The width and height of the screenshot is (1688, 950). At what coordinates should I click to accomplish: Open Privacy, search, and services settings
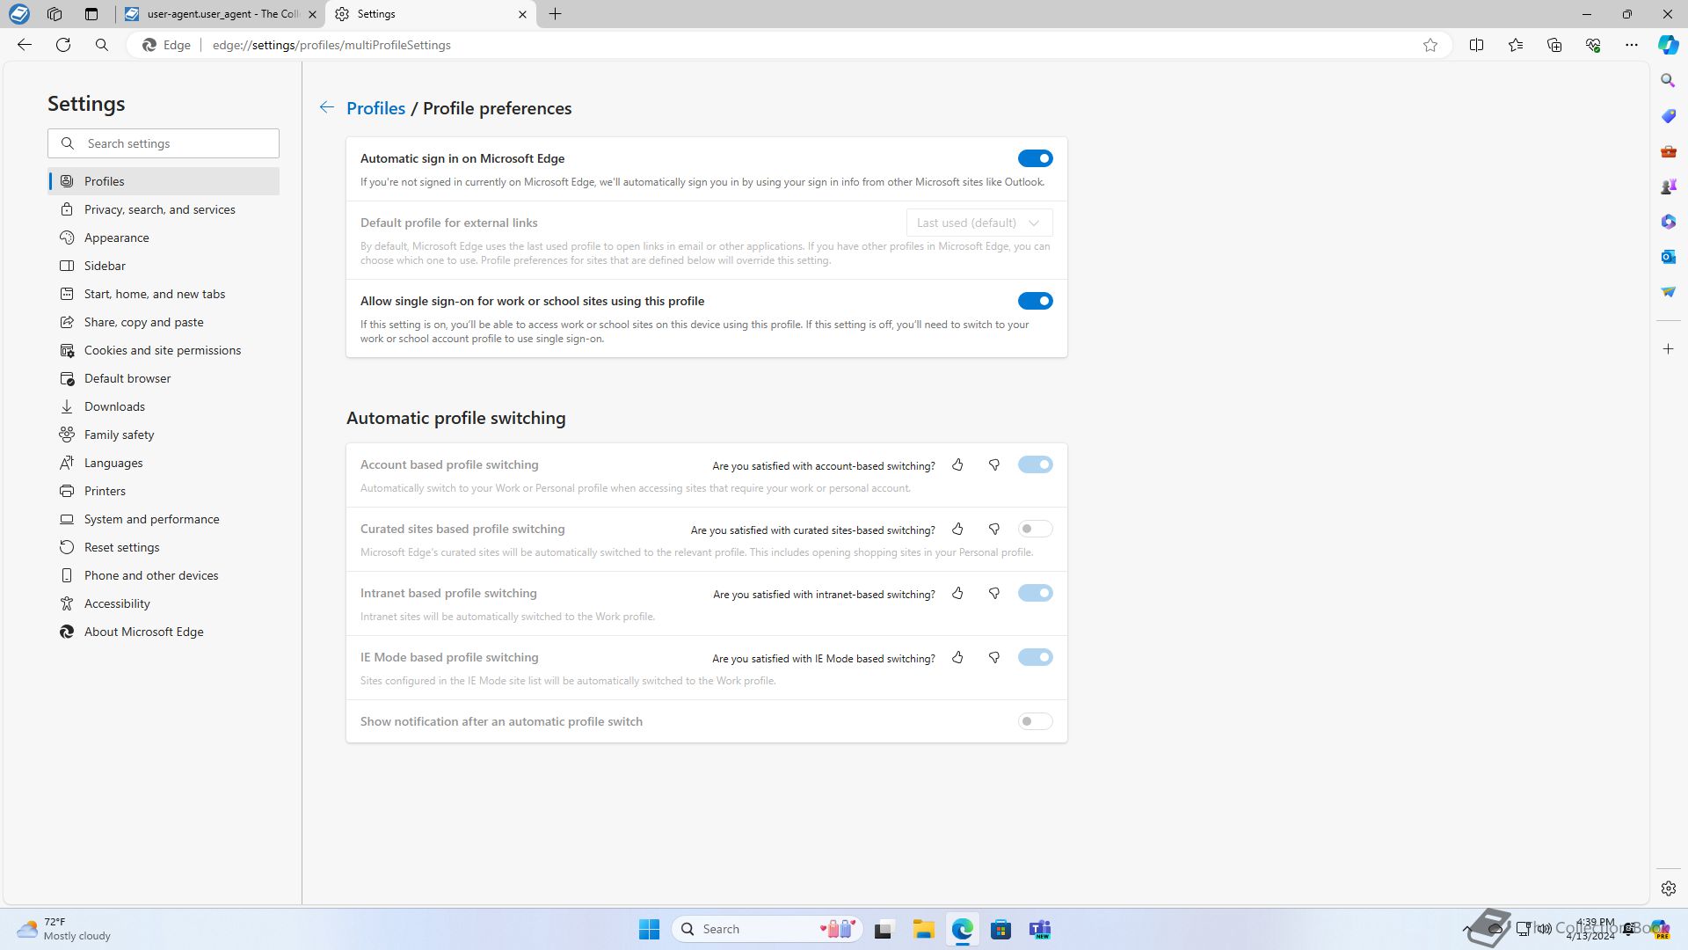pyautogui.click(x=164, y=209)
